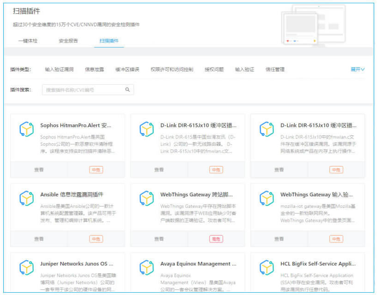Image resolution: width=377 pixels, height=295 pixels.
Task: Click 中危 badge on WebThings Gateway 输入验 card
Action: click(x=336, y=239)
